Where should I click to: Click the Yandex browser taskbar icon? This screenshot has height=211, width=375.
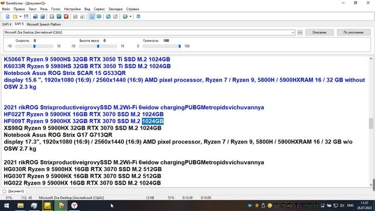74,206
